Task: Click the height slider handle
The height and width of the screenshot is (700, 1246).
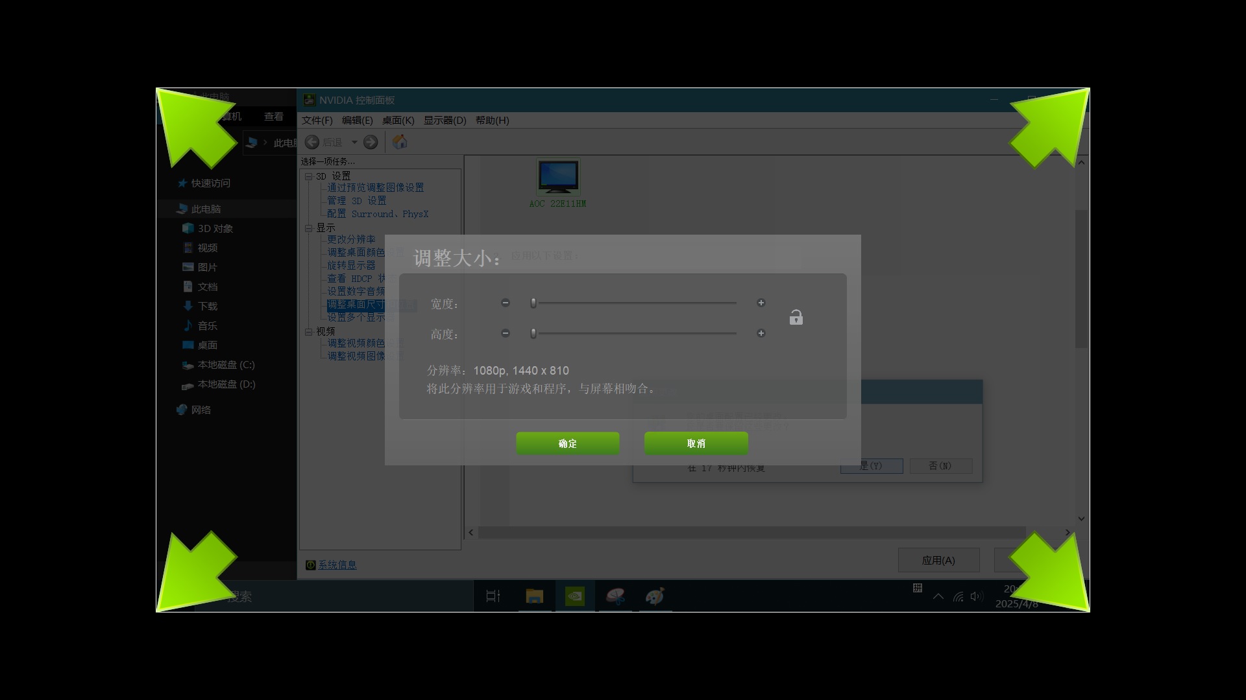Action: (x=533, y=333)
